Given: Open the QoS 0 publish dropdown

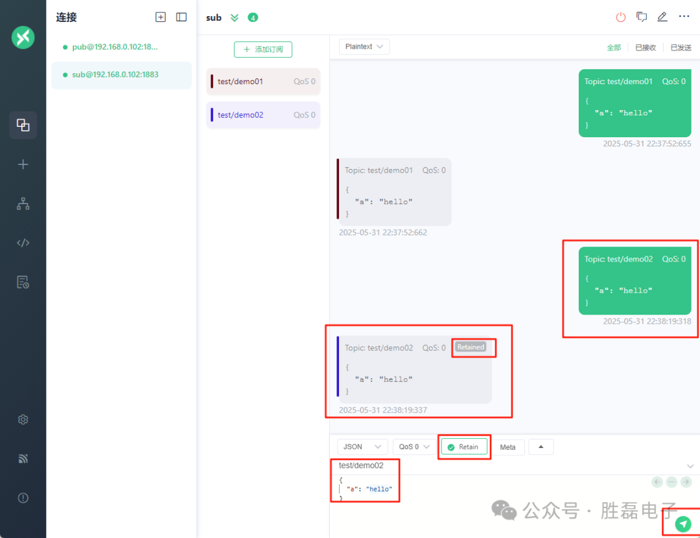Looking at the screenshot, I should click(x=414, y=447).
